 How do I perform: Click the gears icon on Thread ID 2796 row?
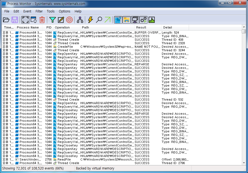55,163
